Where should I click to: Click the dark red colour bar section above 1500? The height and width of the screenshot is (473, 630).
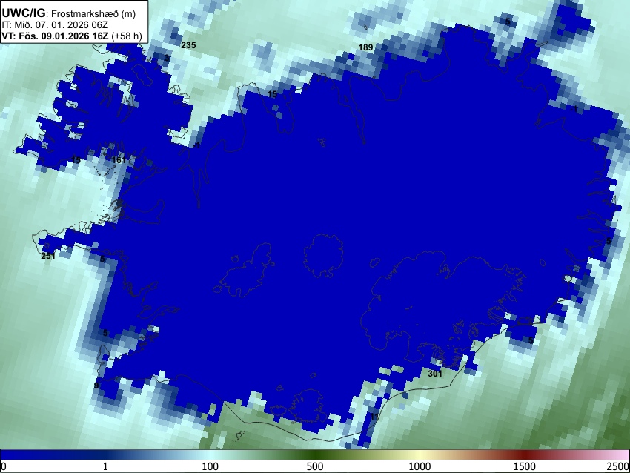525,454
